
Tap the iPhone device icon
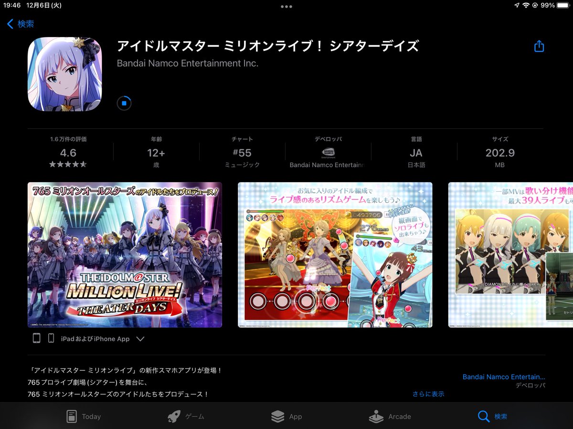[x=51, y=338]
